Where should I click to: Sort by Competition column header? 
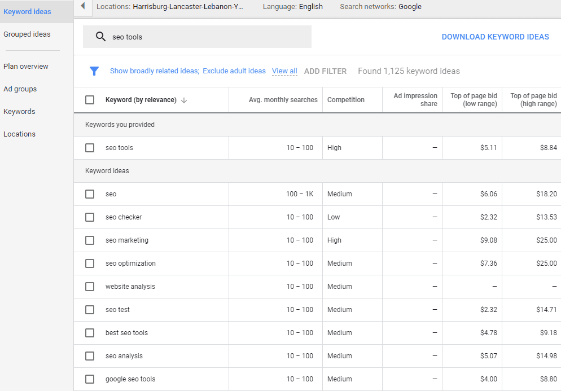(345, 100)
